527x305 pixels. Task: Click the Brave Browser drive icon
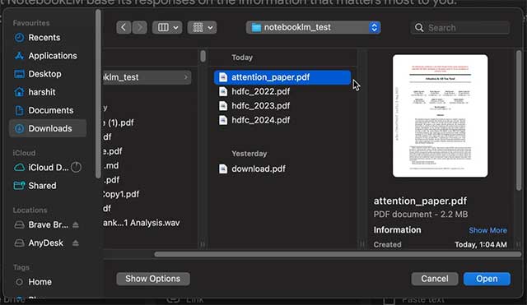pos(20,224)
